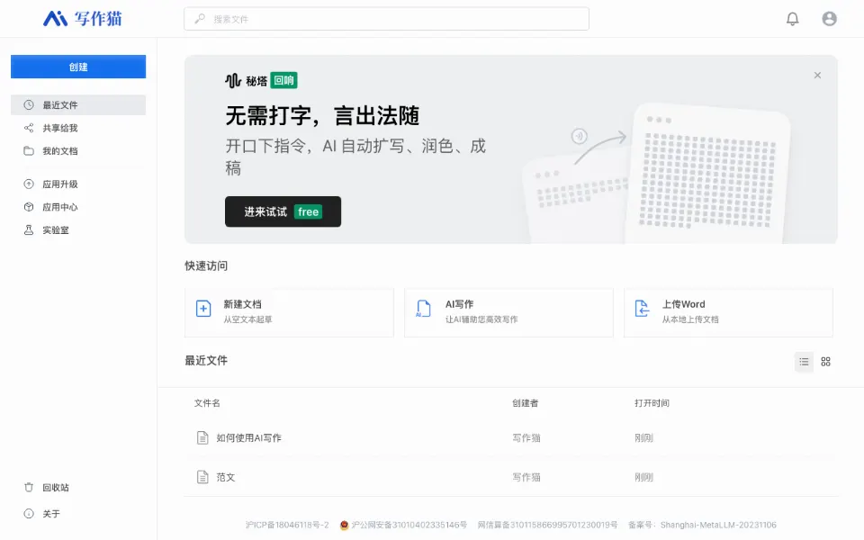Click 刚刚 time in 范文 row

(x=643, y=477)
